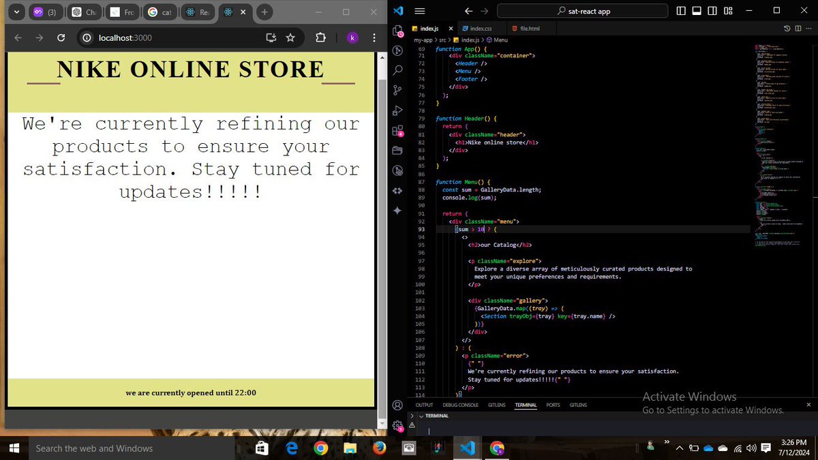
Task: Switch to the 'Fro' Chrome tab
Action: (123, 12)
